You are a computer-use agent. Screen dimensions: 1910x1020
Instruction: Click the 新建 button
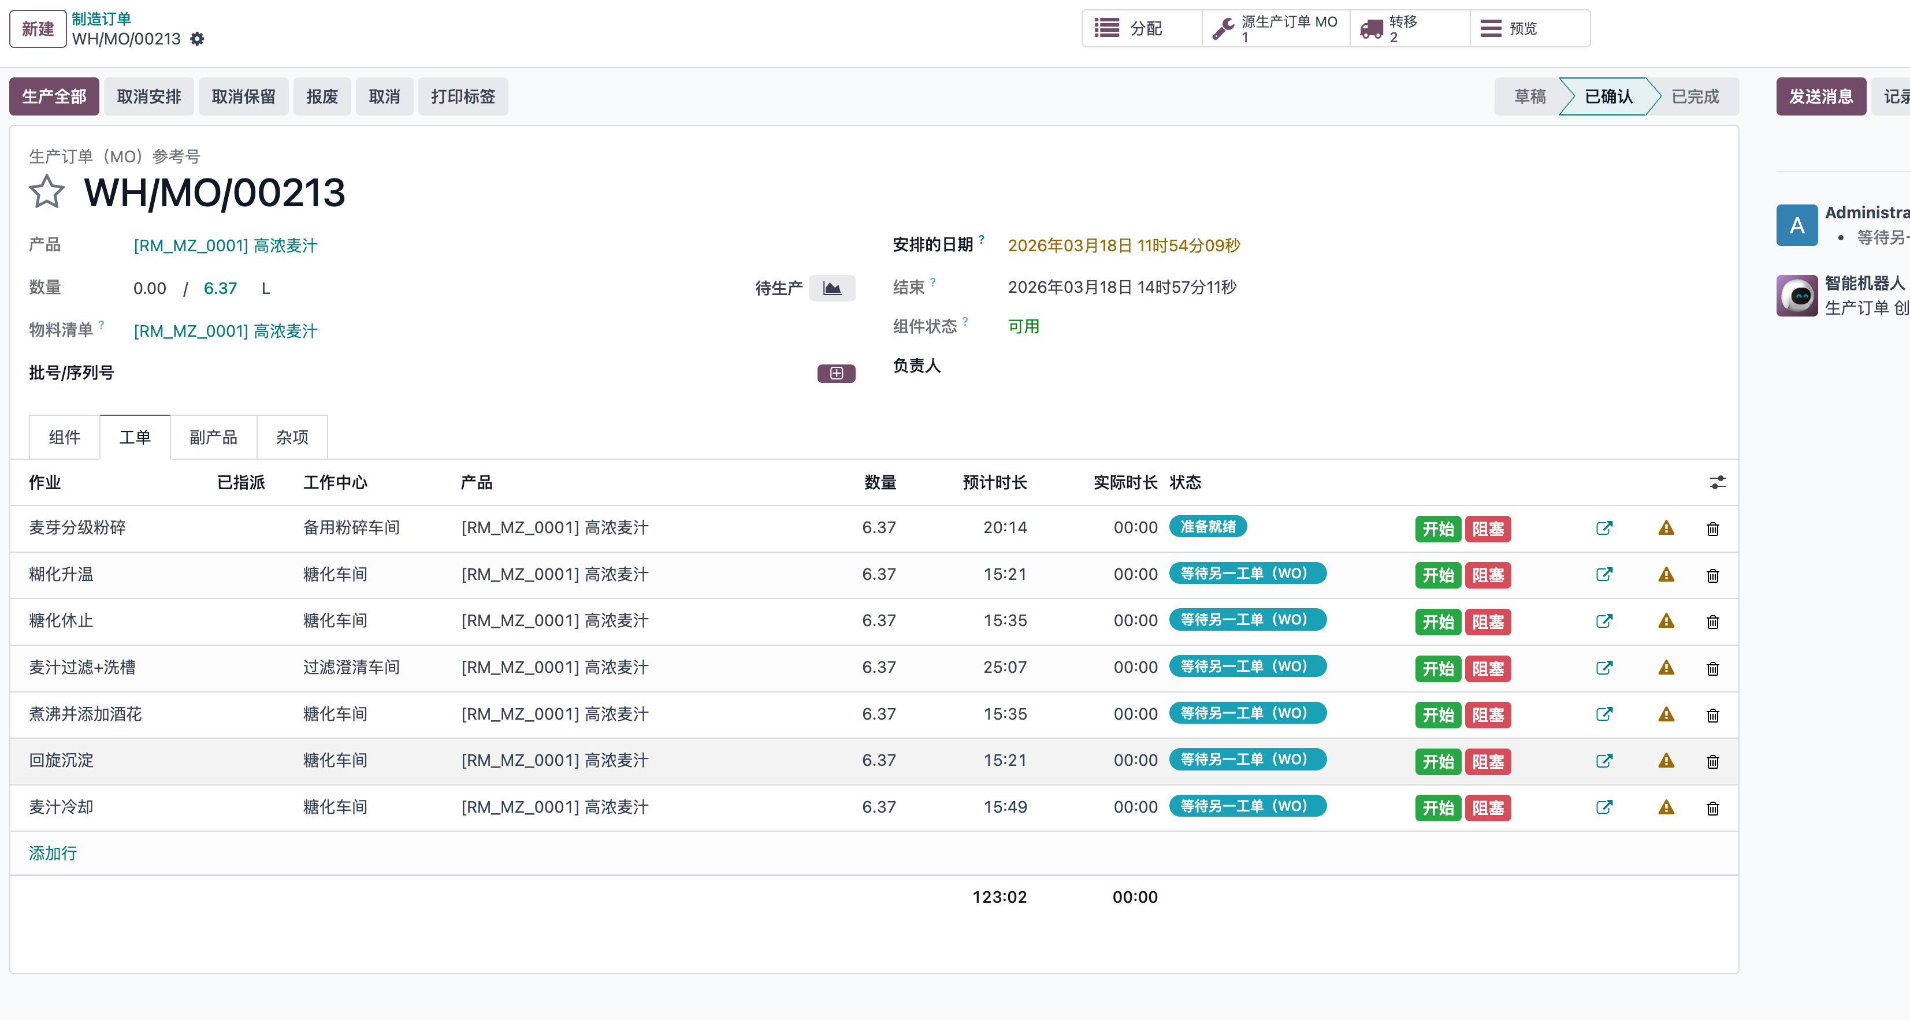click(x=38, y=29)
